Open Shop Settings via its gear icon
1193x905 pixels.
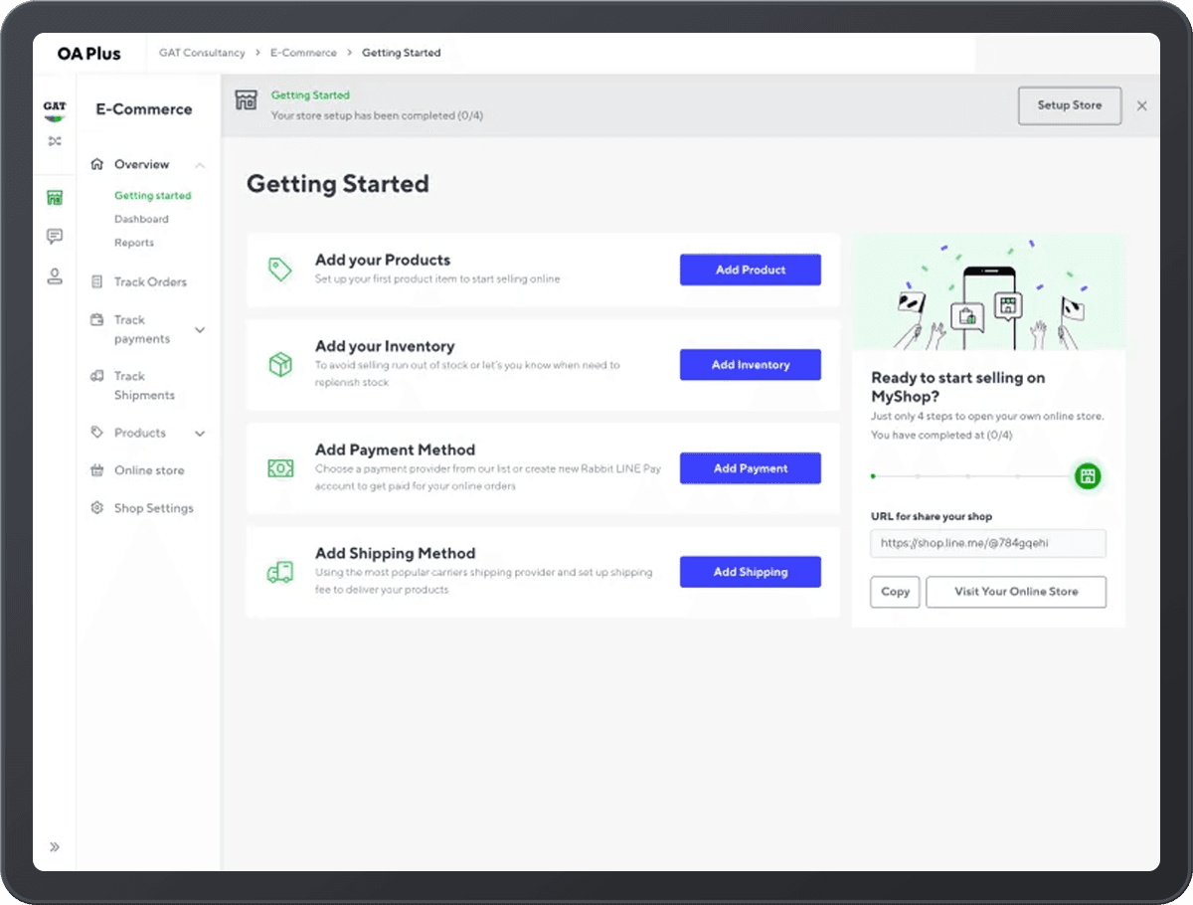click(96, 507)
